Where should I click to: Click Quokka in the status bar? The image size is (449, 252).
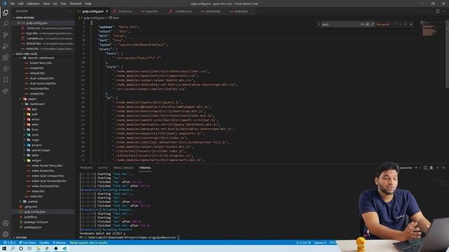click(44, 243)
